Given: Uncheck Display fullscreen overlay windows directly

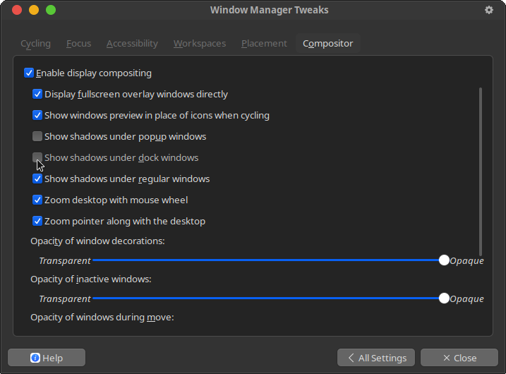Looking at the screenshot, I should click(x=37, y=95).
